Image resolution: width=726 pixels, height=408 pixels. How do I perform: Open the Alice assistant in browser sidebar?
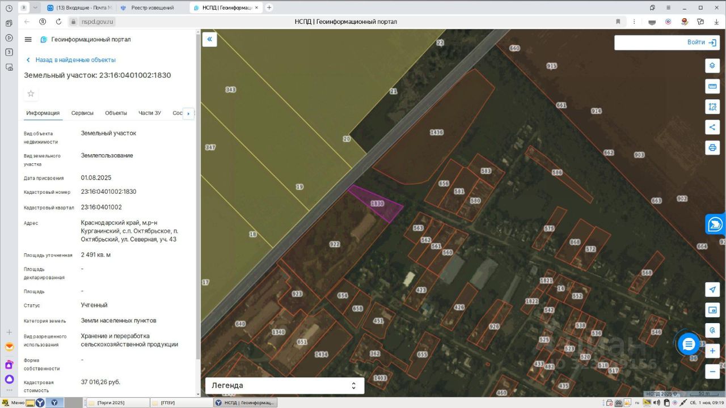(x=9, y=379)
